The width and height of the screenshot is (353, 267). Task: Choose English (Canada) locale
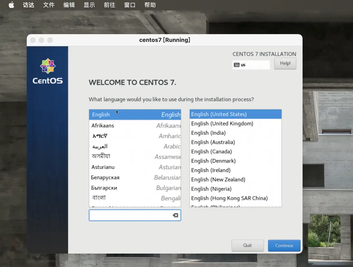pyautogui.click(x=235, y=152)
